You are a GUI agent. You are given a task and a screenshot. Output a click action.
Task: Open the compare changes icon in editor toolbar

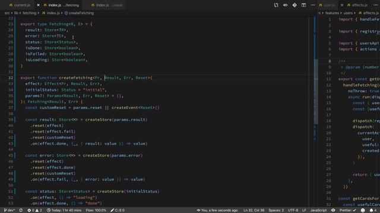point(276,5)
